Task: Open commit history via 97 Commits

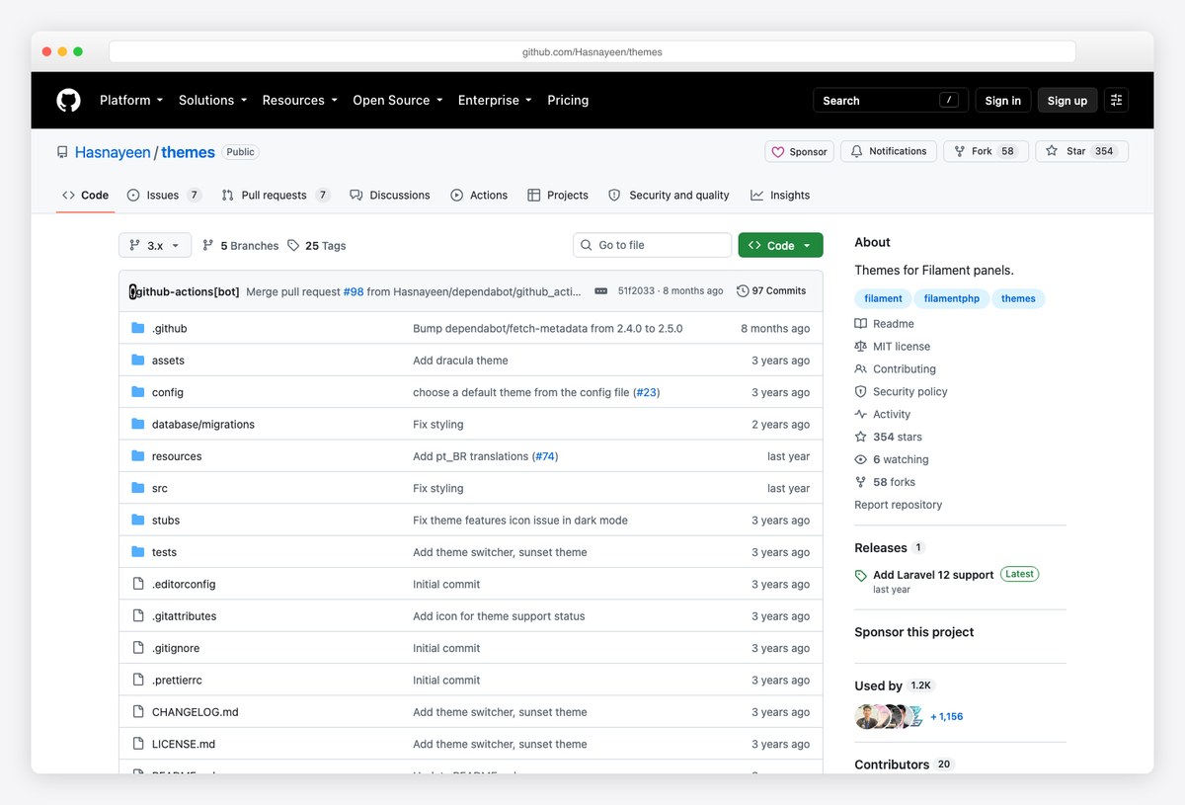Action: pyautogui.click(x=771, y=290)
